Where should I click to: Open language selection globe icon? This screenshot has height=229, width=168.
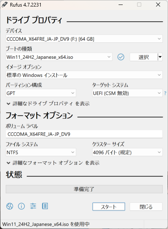[9, 206]
